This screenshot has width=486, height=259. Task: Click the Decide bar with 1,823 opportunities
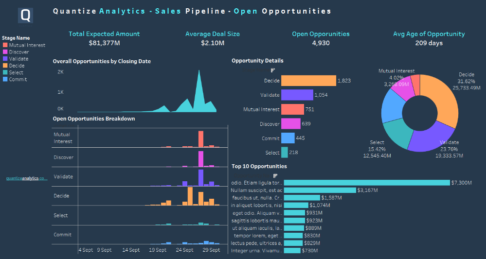tap(308, 81)
